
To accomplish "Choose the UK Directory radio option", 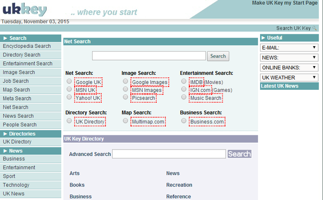I will click(69, 121).
